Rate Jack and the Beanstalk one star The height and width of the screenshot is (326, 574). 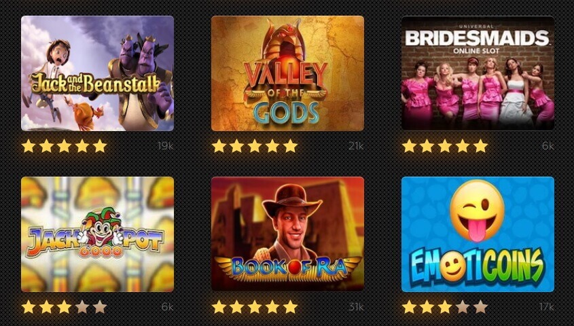pyautogui.click(x=29, y=146)
